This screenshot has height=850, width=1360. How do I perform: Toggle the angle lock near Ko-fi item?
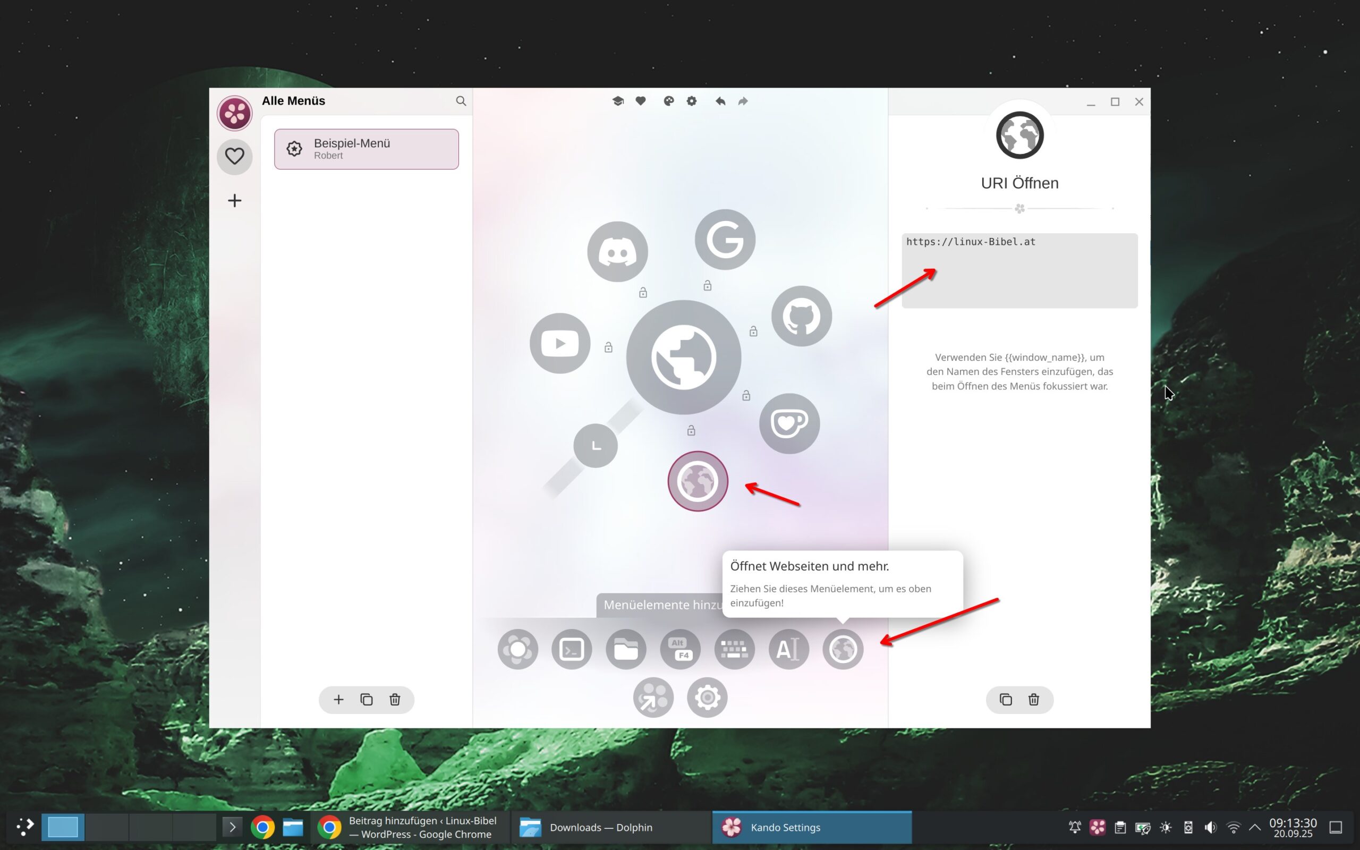click(746, 395)
